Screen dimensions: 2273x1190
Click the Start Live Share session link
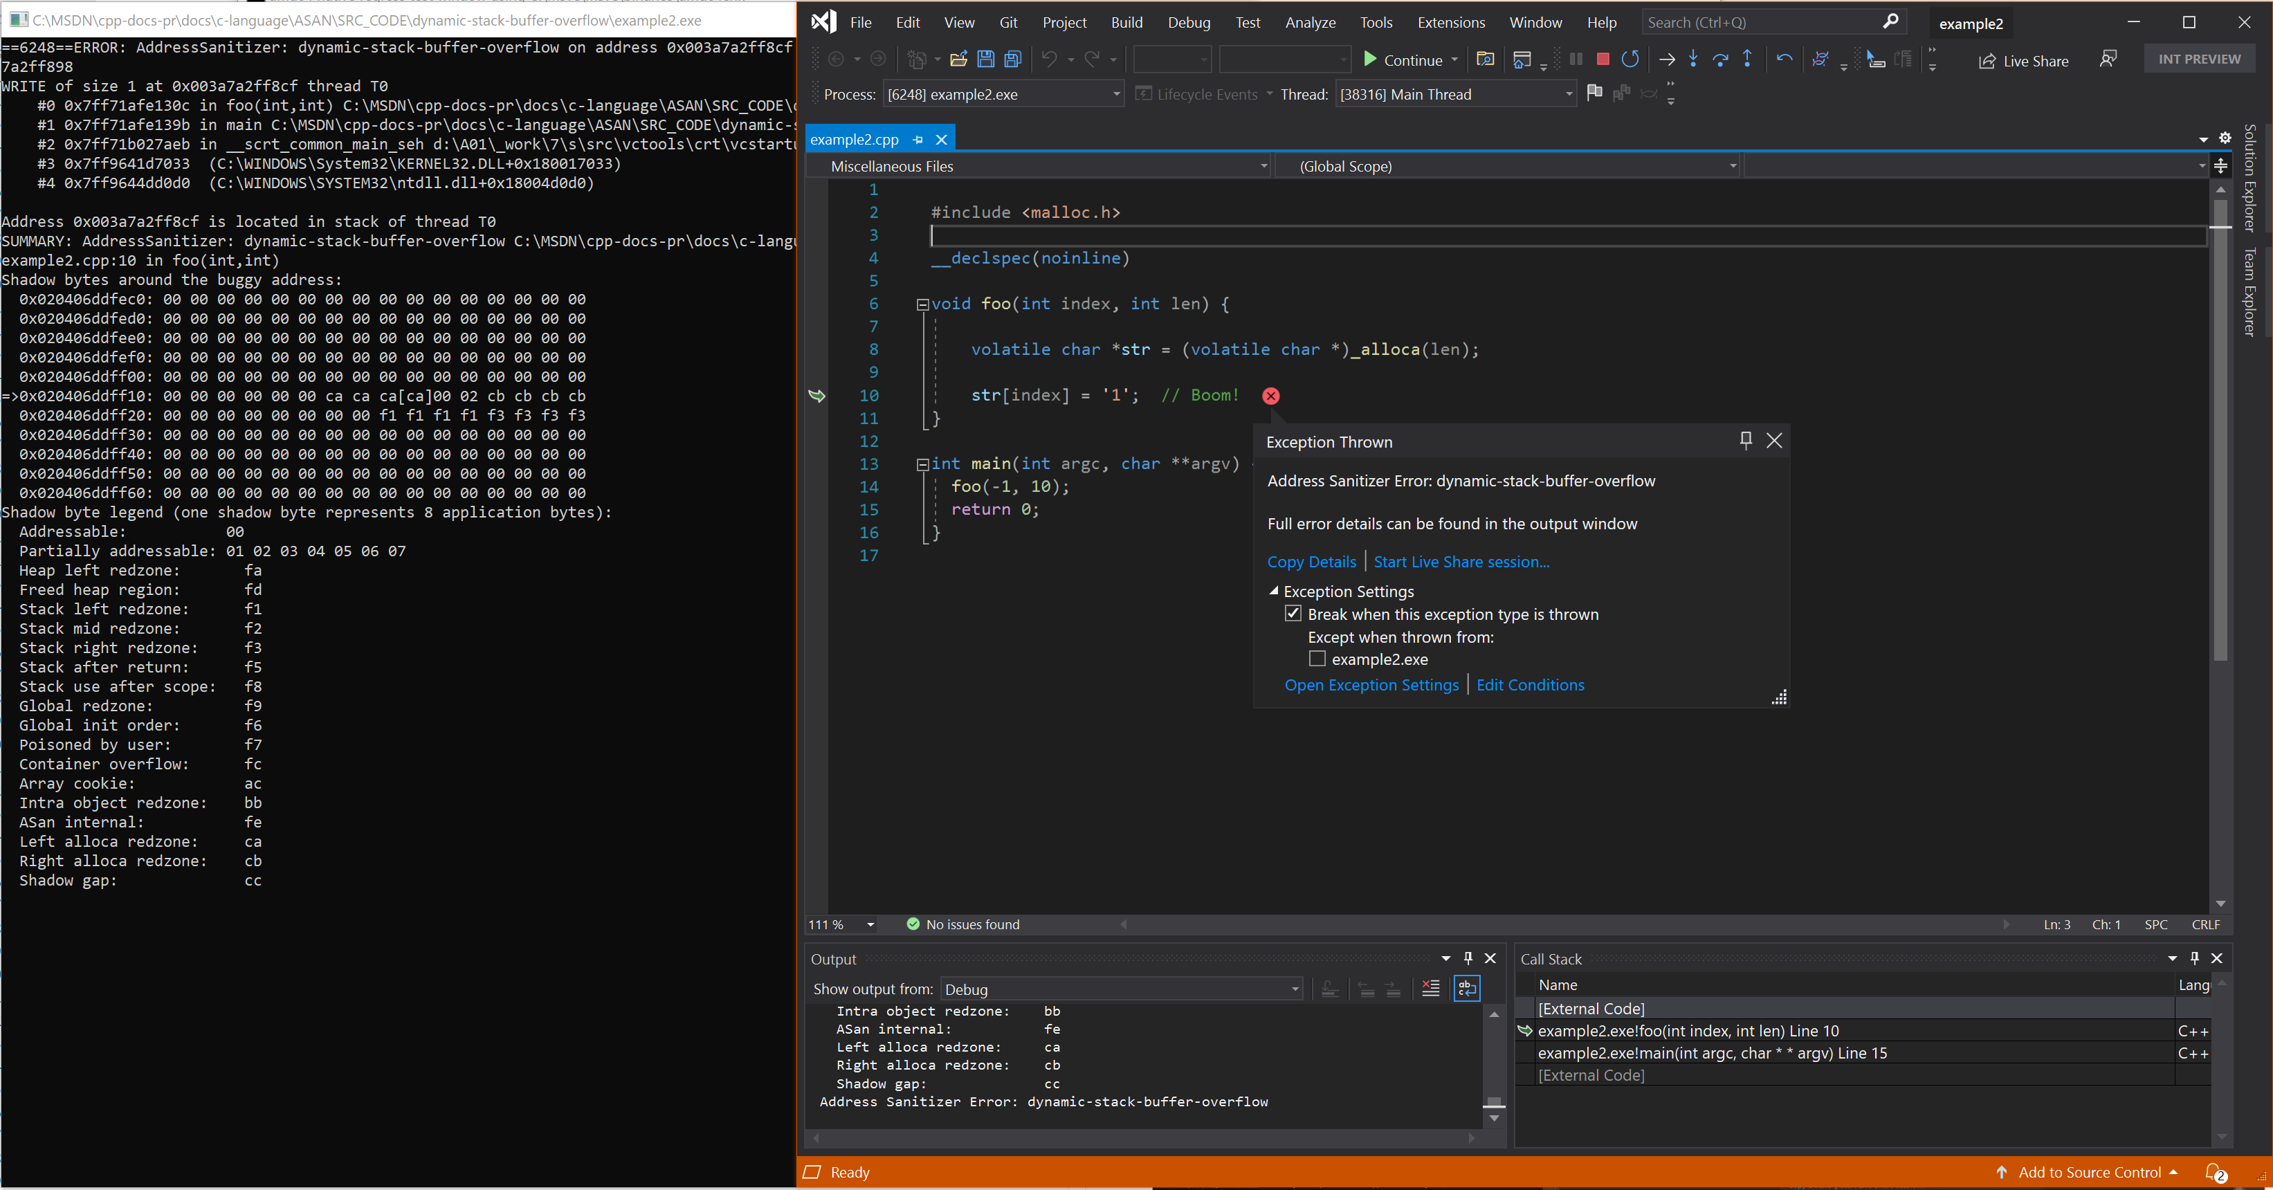1460,560
